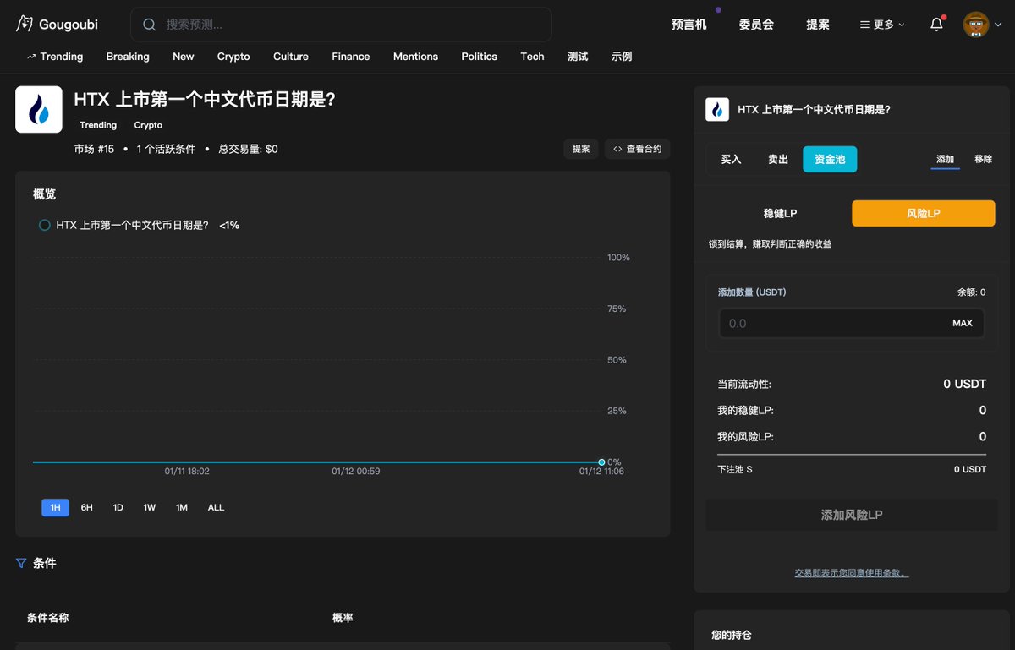Set chart range to ALL

click(216, 507)
